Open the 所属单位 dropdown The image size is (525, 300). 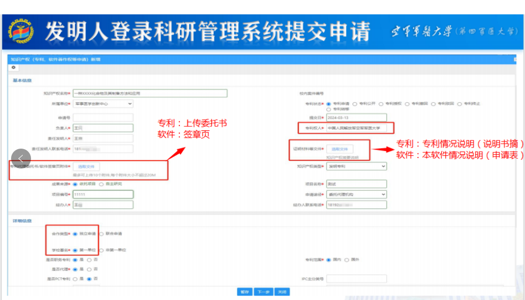[103, 103]
